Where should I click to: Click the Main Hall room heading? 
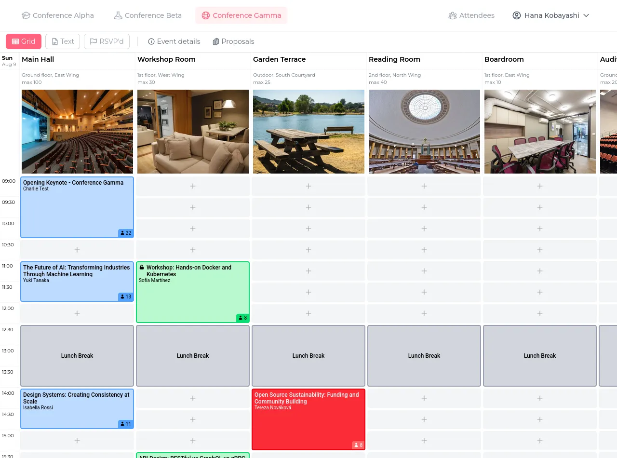(x=38, y=59)
